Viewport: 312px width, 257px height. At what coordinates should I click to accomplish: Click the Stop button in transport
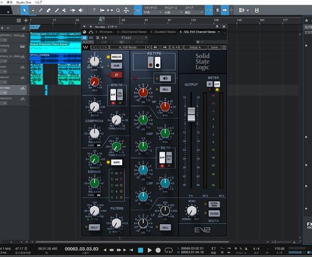click(x=140, y=250)
